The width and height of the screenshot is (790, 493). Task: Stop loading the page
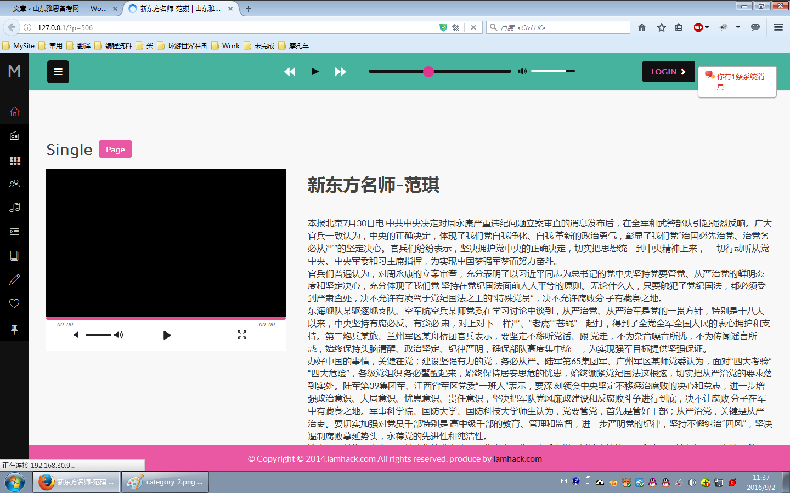473,27
